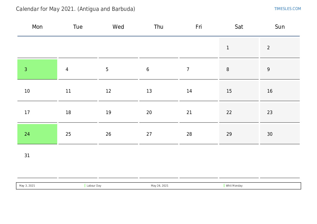The image size is (317, 224).
Task: Click the Sun column header
Action: click(x=280, y=27)
